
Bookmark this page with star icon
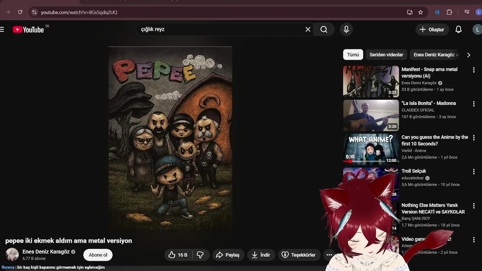(421, 12)
